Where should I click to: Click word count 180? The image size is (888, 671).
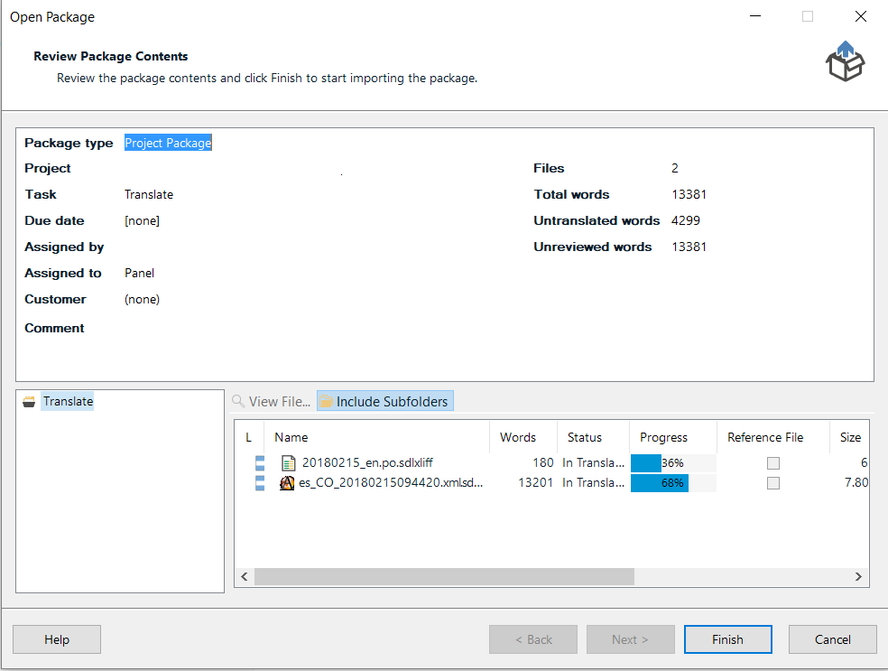(542, 462)
